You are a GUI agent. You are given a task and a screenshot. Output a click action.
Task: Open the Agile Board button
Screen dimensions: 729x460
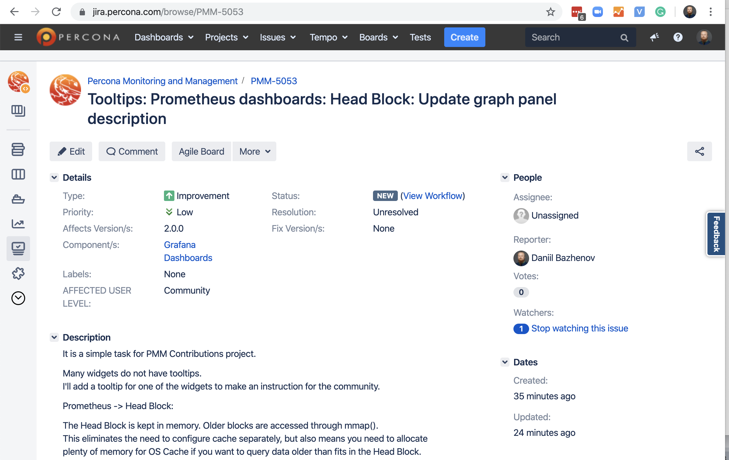coord(202,151)
